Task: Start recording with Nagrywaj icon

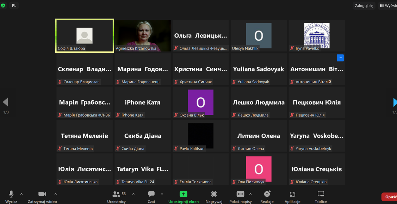Action: [x=214, y=194]
